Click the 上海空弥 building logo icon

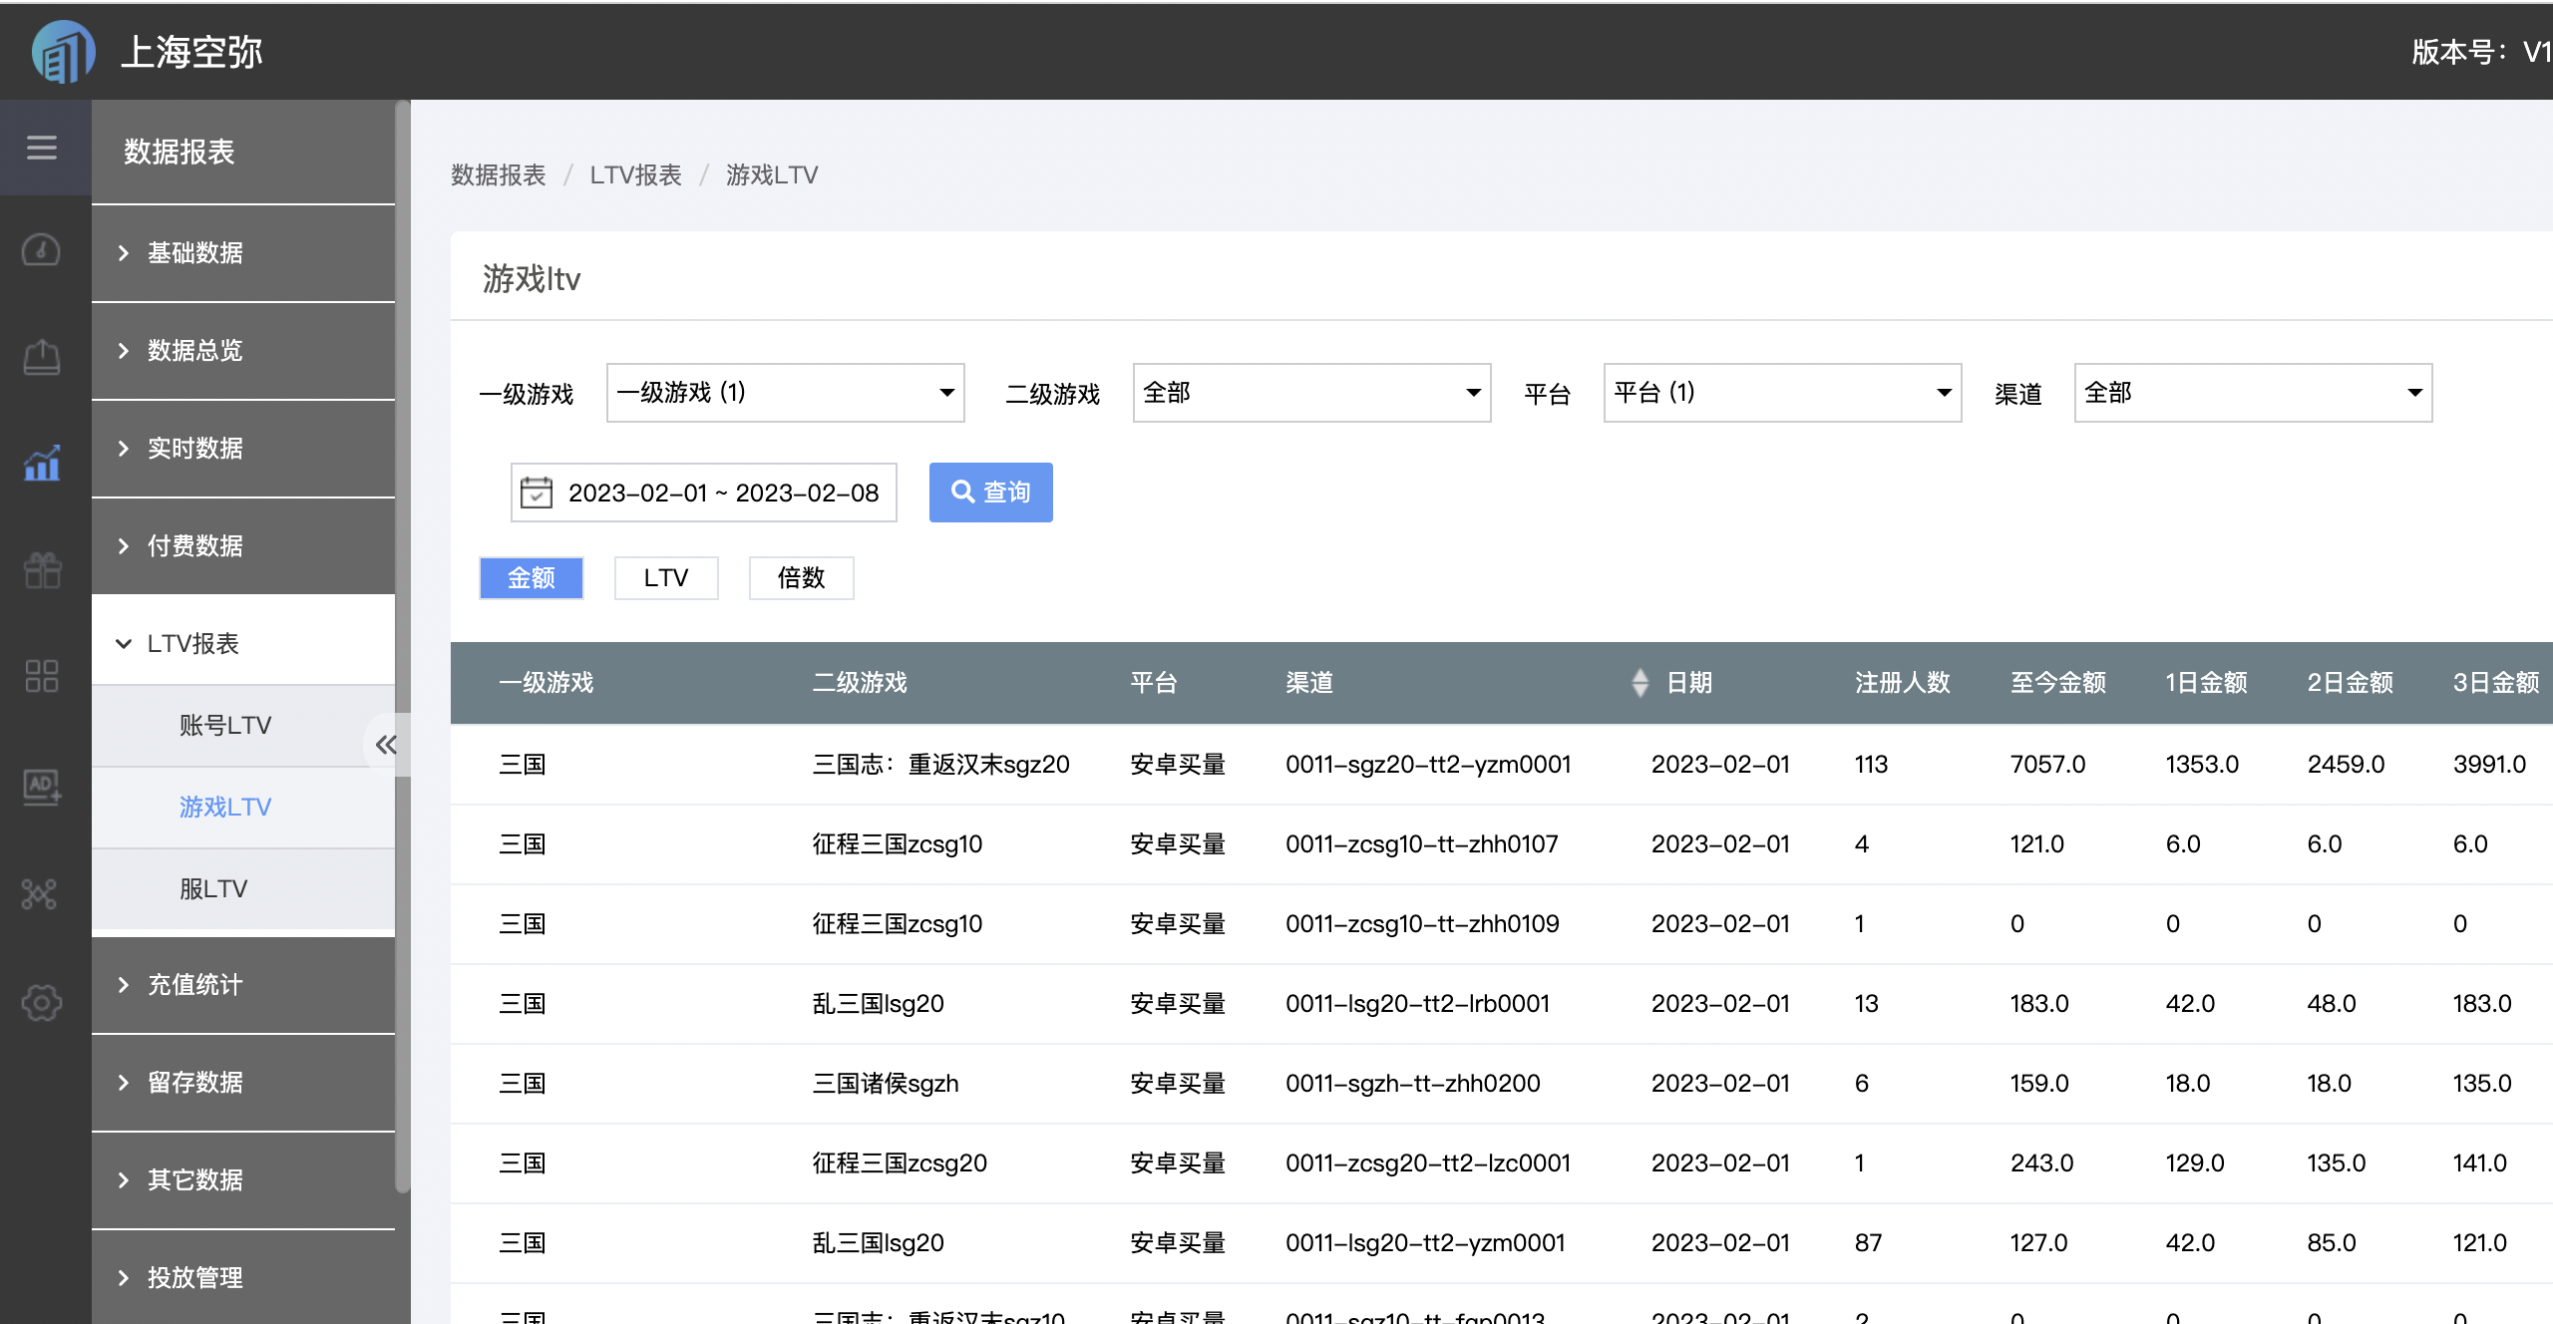click(63, 52)
